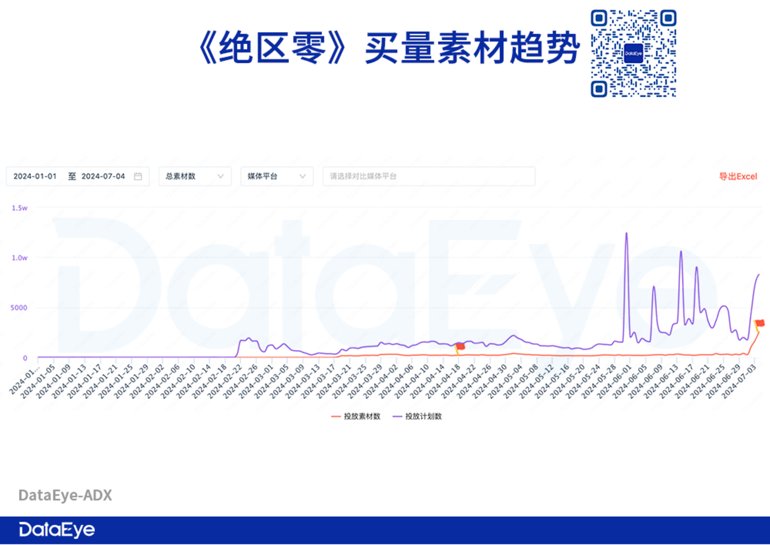Click the chevron arrow in 总素材数 selector
This screenshot has height=545, width=770.
[x=221, y=177]
